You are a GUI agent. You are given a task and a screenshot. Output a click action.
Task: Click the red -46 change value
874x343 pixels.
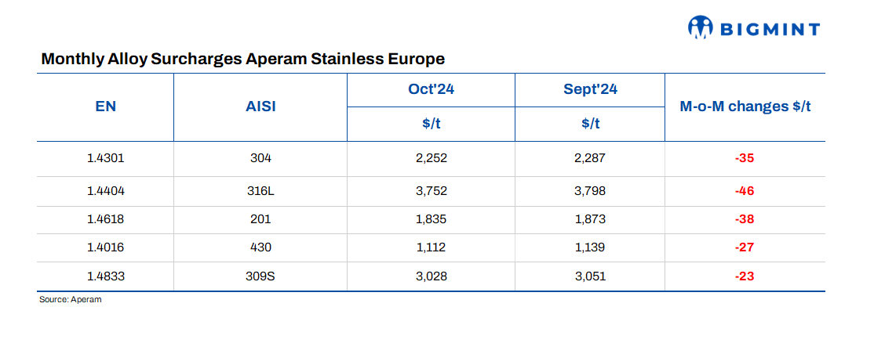tap(745, 190)
